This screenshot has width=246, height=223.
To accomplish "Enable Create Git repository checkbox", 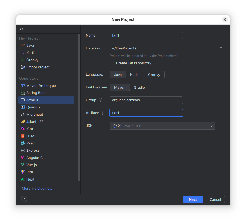I will [112, 63].
